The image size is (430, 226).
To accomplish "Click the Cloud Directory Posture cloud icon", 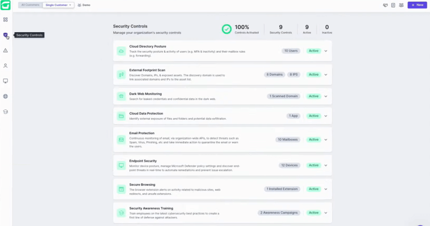I will (121, 51).
